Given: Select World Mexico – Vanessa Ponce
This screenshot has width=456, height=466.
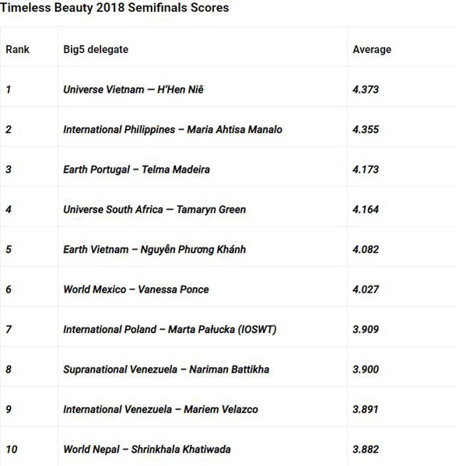Looking at the screenshot, I should pos(136,289).
